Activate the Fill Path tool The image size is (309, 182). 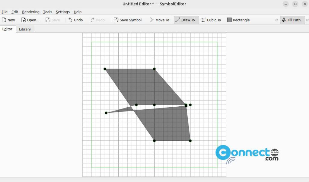292,20
